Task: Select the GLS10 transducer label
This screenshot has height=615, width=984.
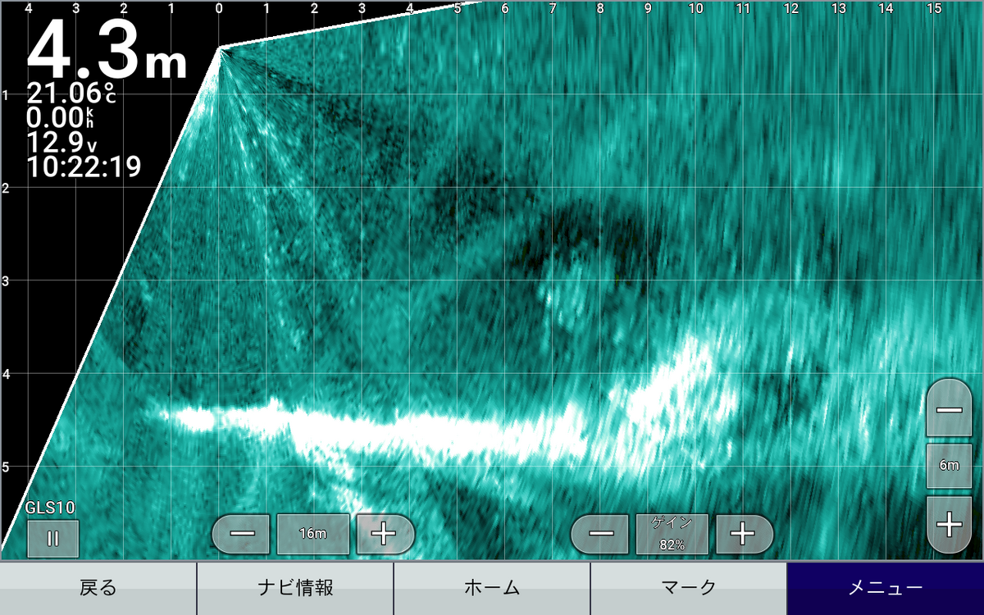Action: pos(51,508)
